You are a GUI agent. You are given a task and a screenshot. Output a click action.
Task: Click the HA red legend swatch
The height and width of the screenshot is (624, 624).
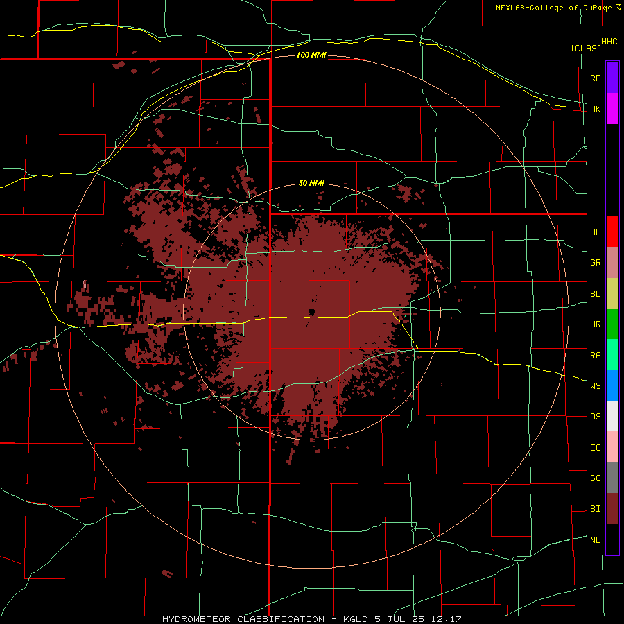coord(612,232)
